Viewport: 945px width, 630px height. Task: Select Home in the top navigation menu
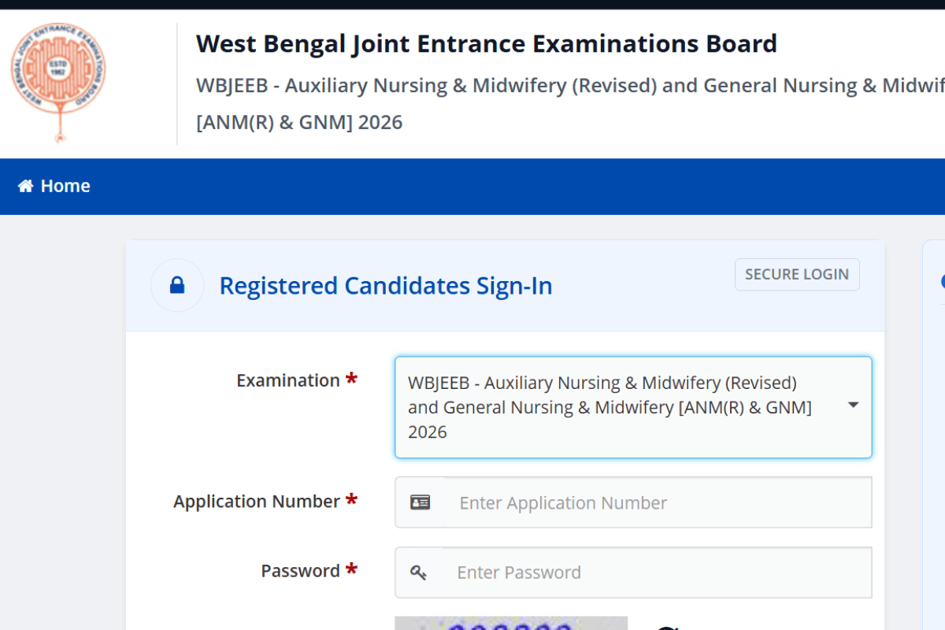point(54,186)
